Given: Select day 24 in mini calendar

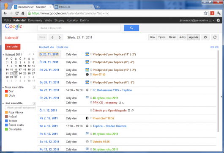Looking at the screenshot, I should (20, 73).
